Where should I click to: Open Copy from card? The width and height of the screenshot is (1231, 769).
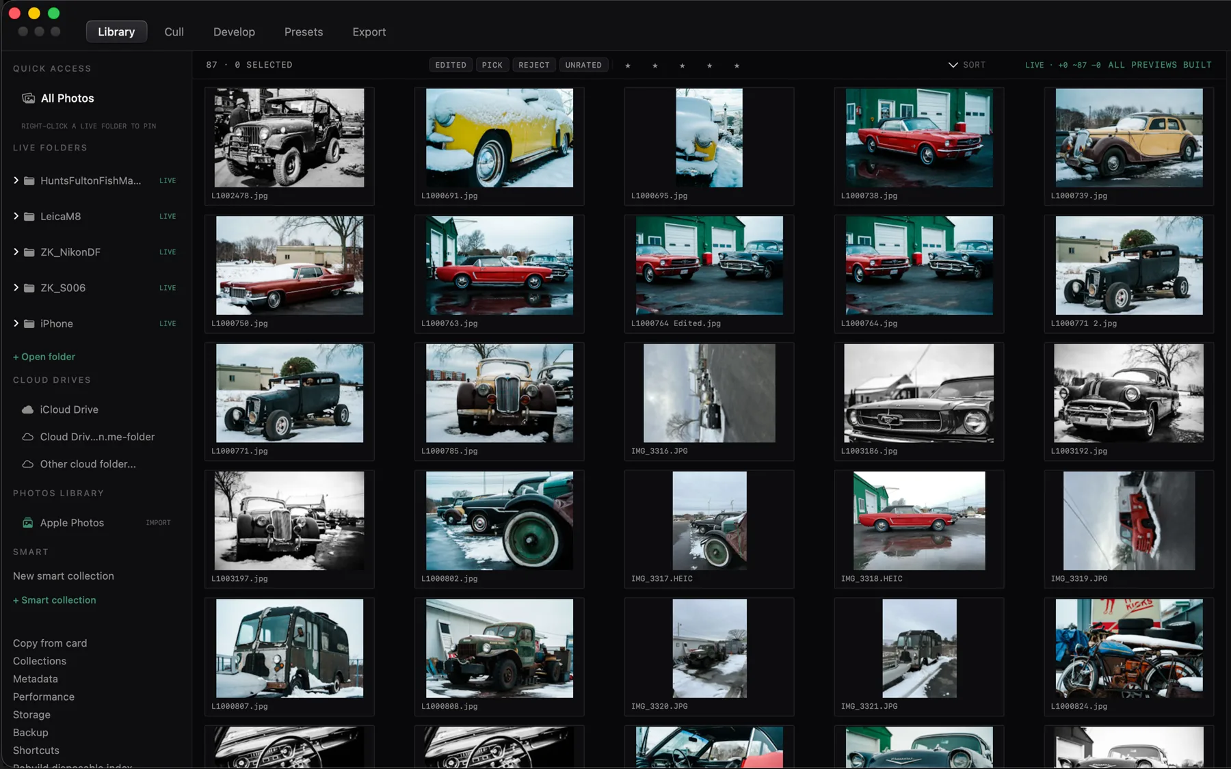[x=50, y=643]
